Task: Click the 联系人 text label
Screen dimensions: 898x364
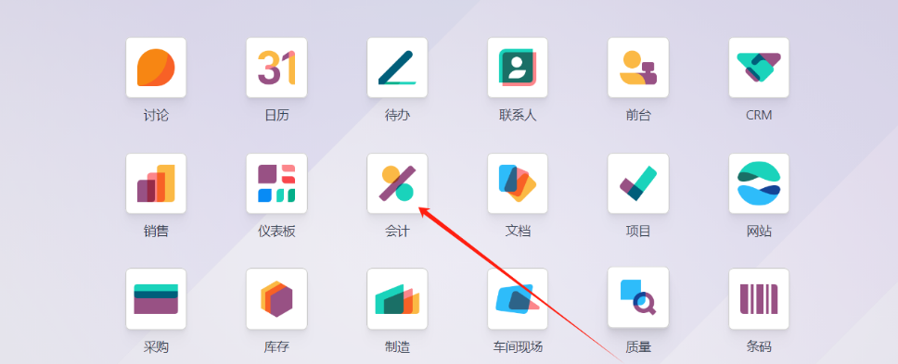Action: 518,116
